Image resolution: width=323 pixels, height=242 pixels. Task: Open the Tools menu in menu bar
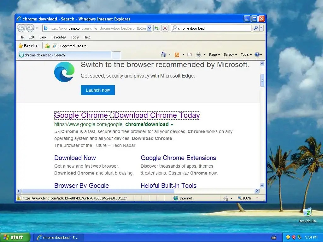(x=74, y=37)
